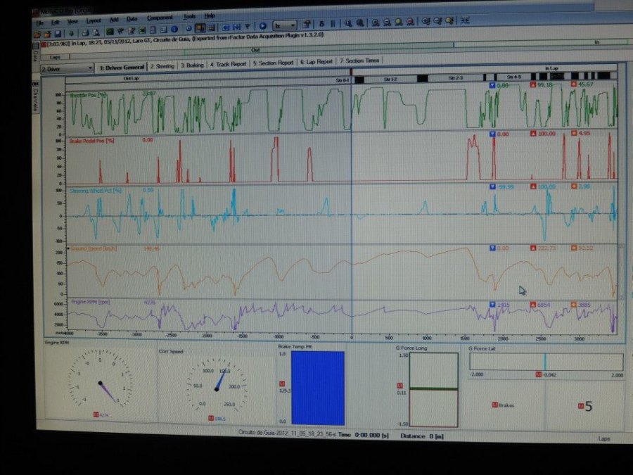Open the File menu
This screenshot has width=633, height=475.
39,23
